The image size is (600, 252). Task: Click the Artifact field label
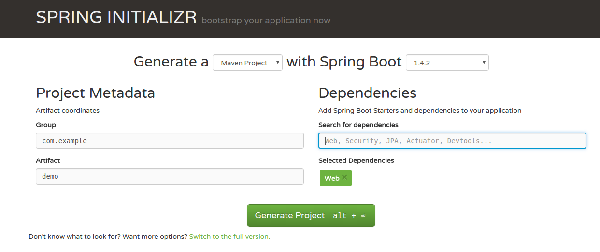click(x=48, y=160)
